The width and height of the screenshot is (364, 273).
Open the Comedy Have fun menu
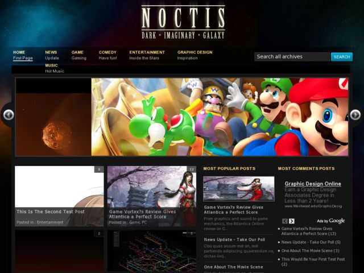point(107,55)
